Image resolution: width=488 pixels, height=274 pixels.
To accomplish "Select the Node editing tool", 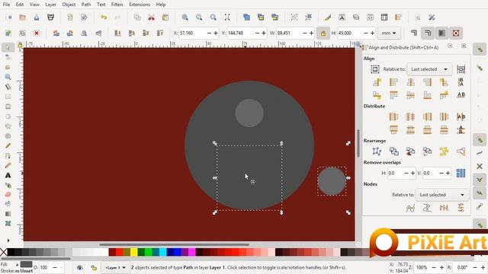I will tap(8, 57).
